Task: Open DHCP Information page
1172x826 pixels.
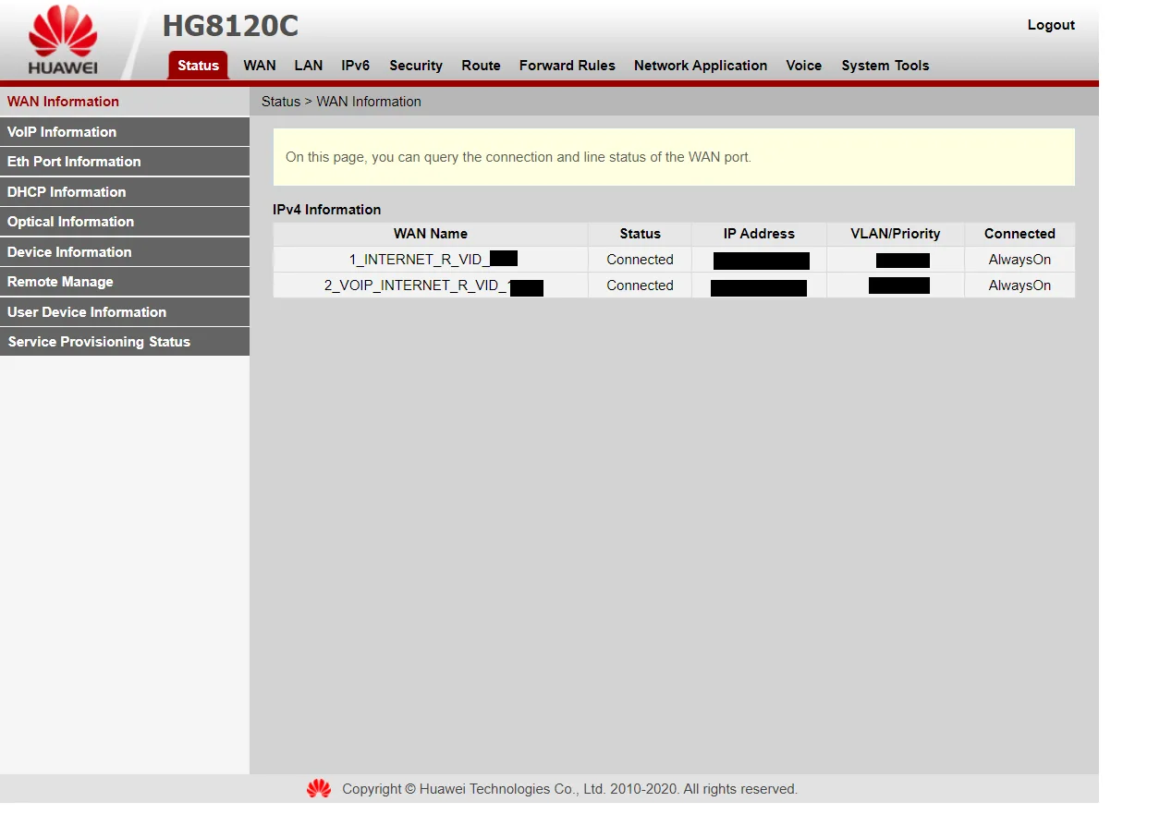Action: (66, 191)
